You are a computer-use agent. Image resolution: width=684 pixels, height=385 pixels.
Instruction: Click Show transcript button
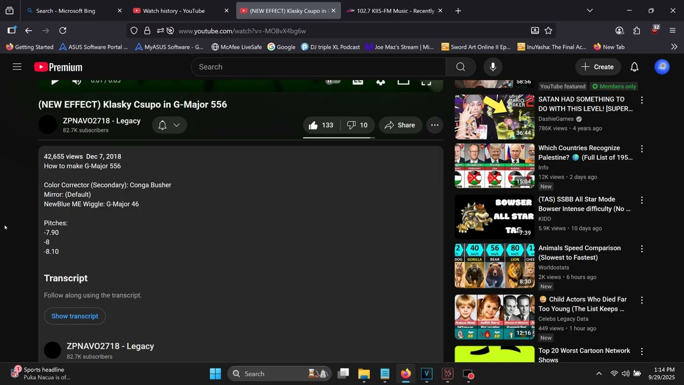tap(75, 316)
